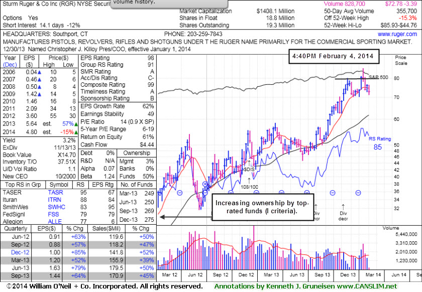Click the 2007 EPS up-triangle marker

(40, 79)
